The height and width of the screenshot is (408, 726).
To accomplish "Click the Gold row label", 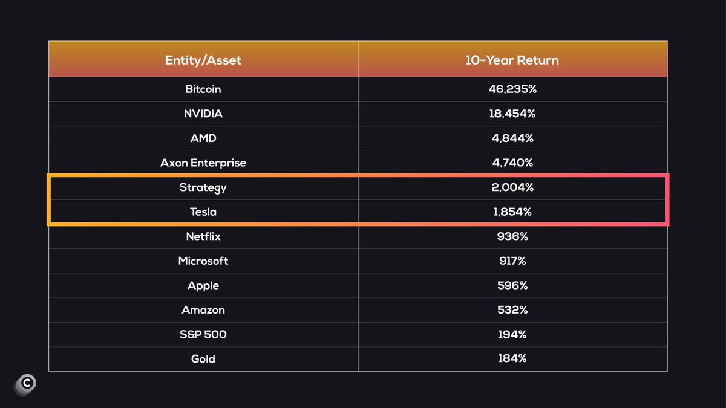I will pyautogui.click(x=203, y=359).
